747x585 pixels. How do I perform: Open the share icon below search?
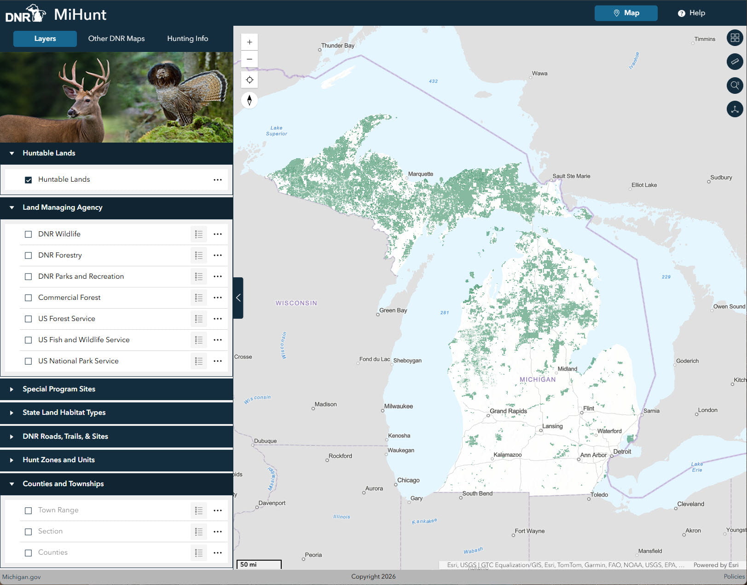735,109
